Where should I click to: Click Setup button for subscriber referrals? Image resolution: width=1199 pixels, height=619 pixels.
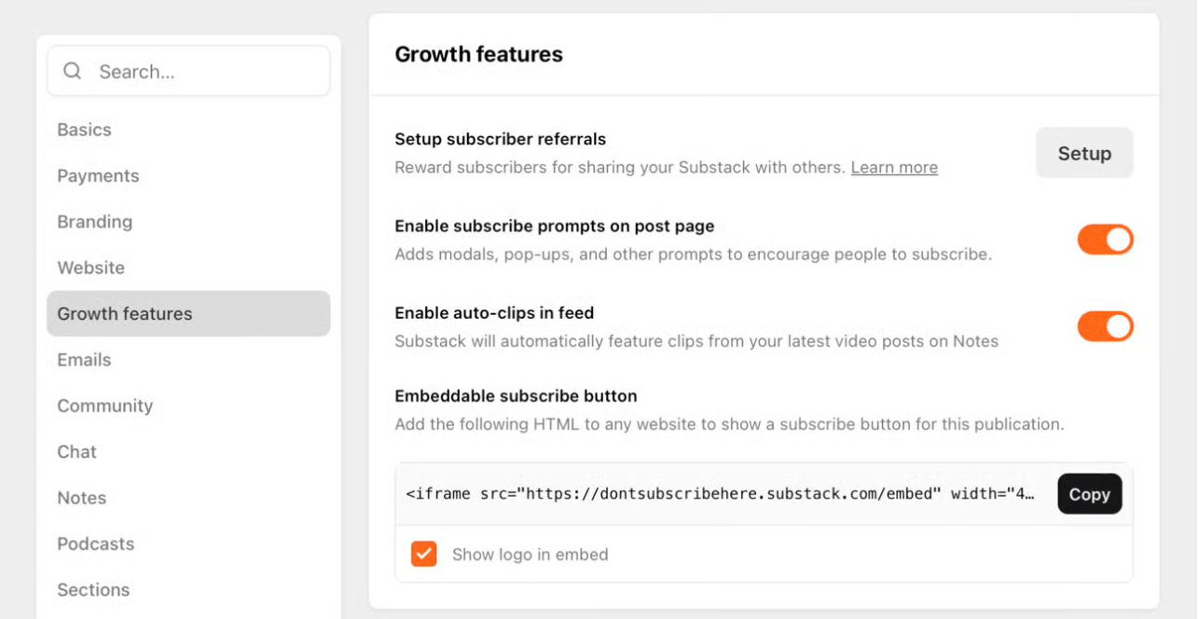point(1083,154)
